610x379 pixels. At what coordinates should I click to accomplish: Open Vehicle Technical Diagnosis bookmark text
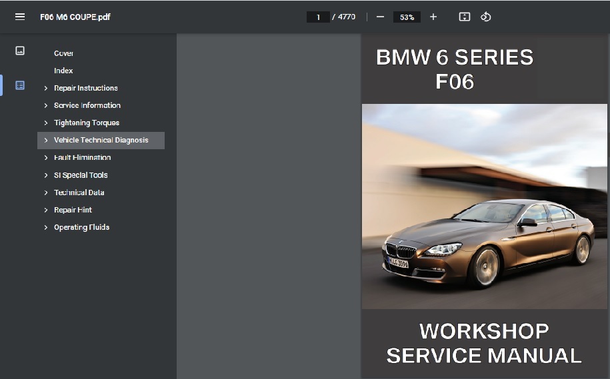(101, 140)
